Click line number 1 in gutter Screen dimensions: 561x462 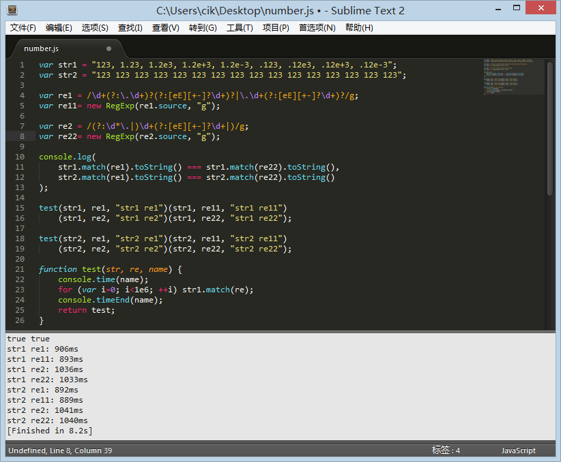(x=23, y=65)
